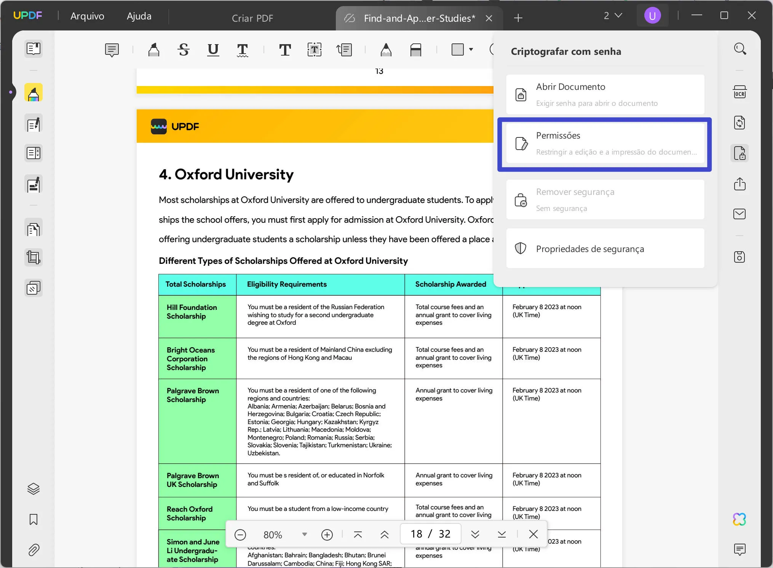Select the underline text tool
This screenshot has width=773, height=568.
coord(213,50)
